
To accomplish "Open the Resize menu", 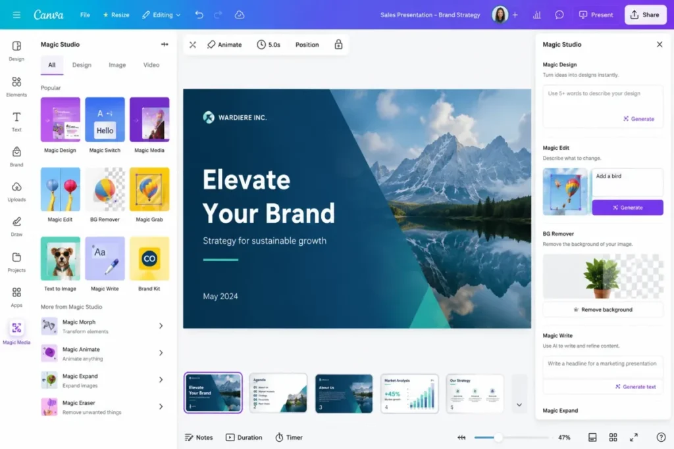I will 116,15.
